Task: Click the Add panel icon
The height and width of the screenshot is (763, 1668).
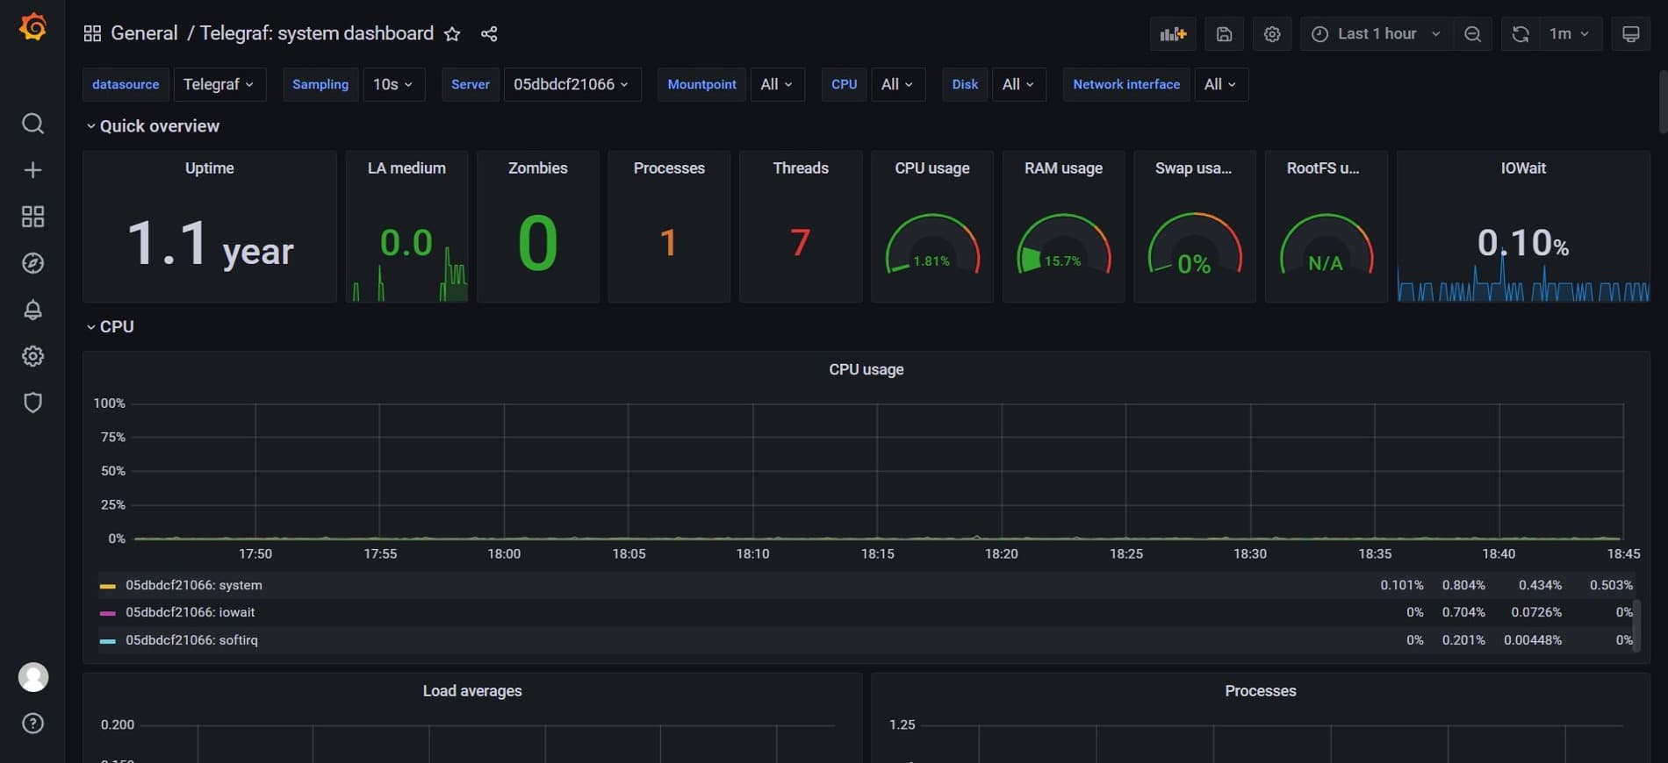Action: [1173, 34]
